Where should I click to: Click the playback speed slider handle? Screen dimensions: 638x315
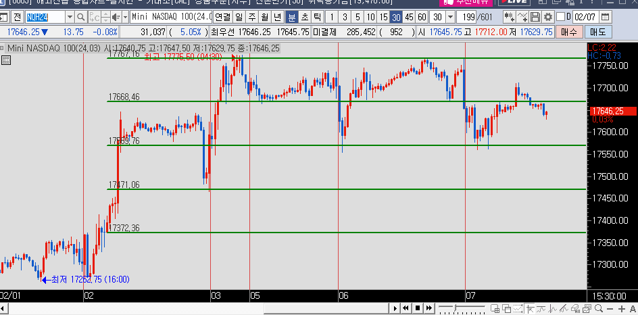click(456, 308)
